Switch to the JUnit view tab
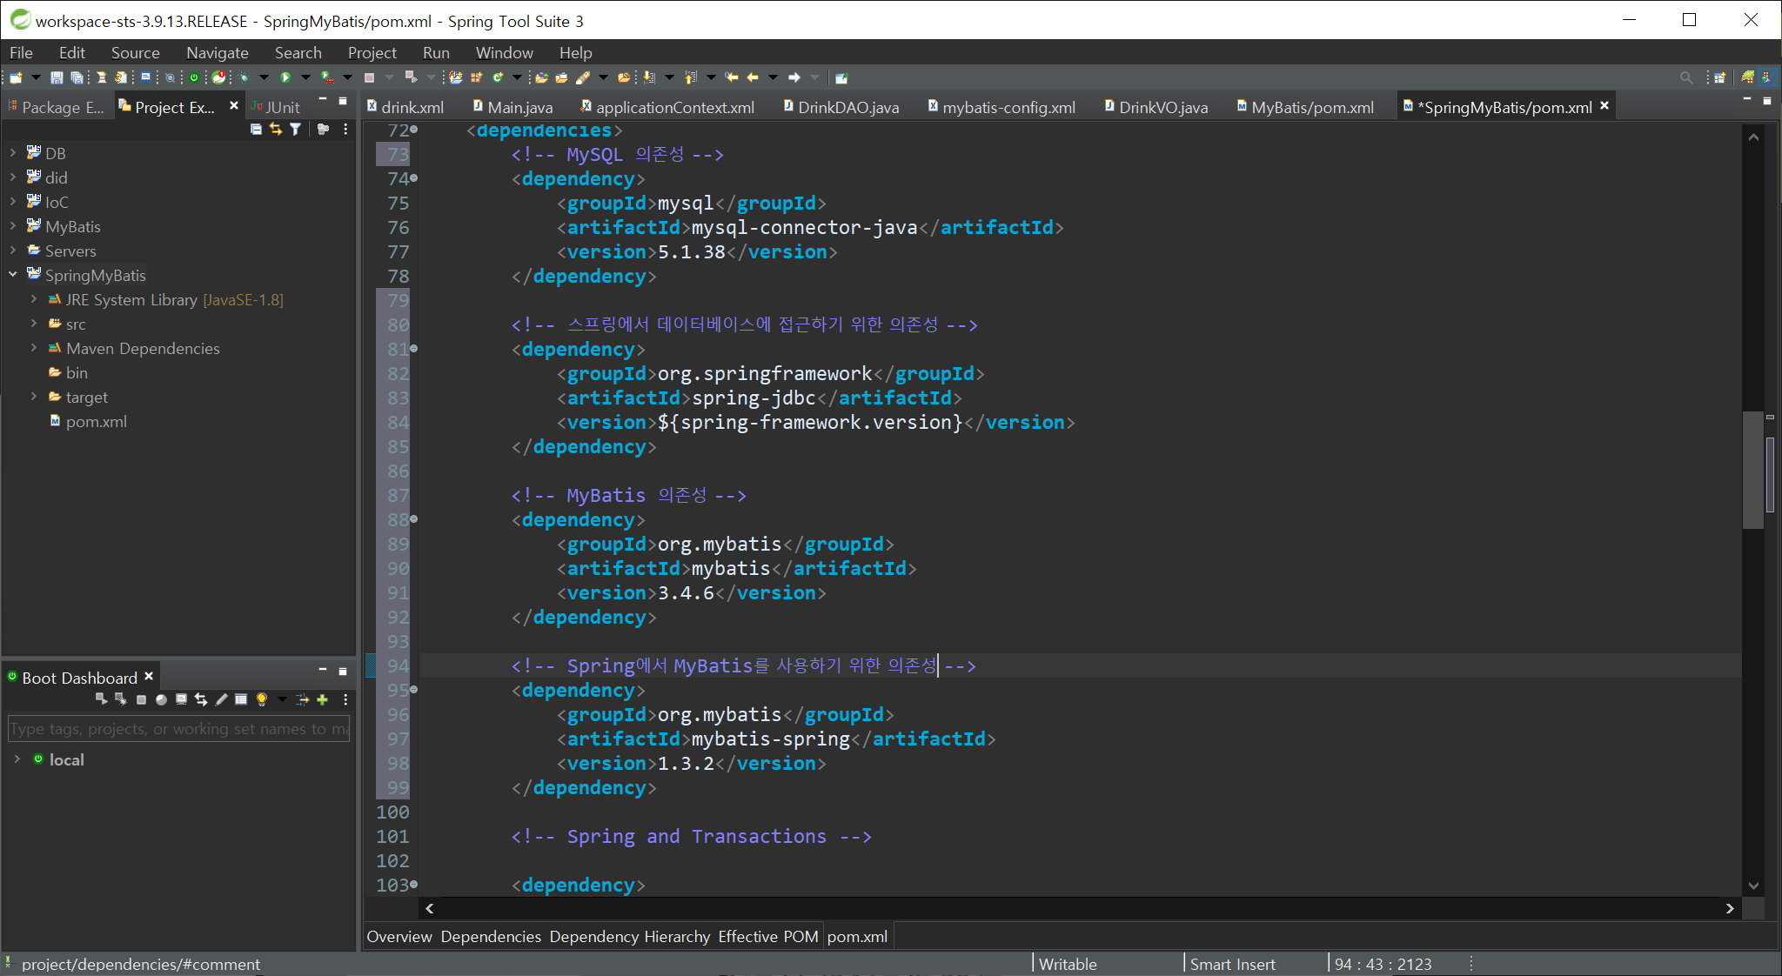Screen dimensions: 1782x976 coord(275,107)
